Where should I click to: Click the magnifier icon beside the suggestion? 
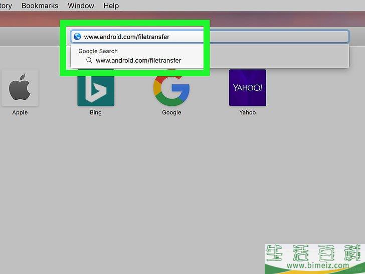89,60
